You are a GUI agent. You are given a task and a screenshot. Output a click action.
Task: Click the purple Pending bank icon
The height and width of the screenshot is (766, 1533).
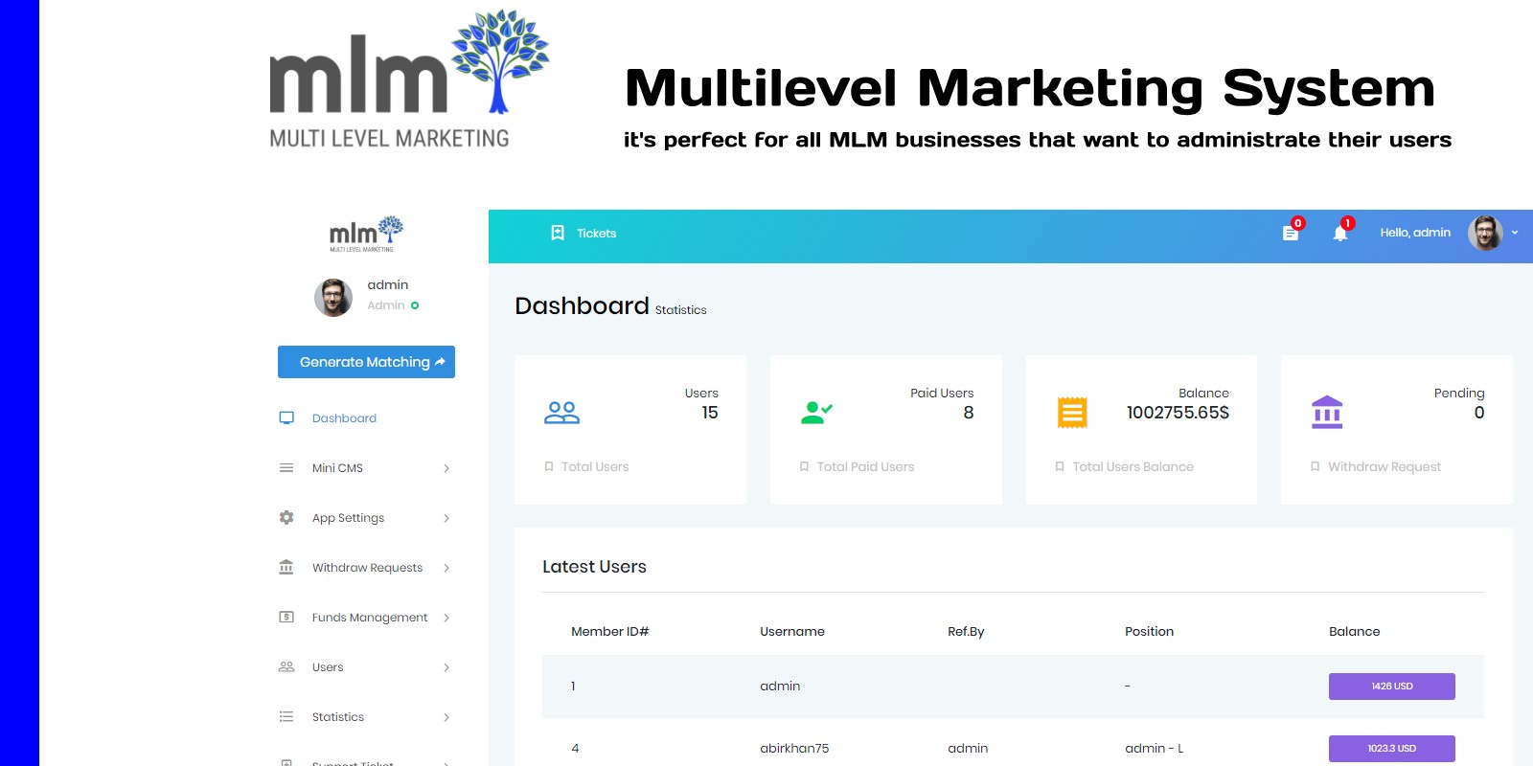click(x=1327, y=413)
